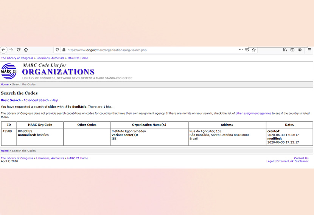314x215 pixels.
Task: Open the Firefox library icon
Action: [285, 50]
